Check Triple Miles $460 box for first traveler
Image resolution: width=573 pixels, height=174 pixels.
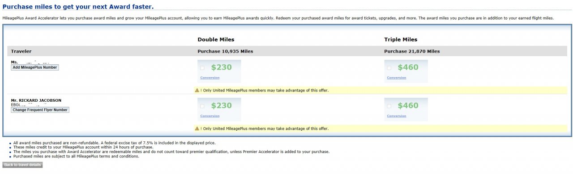point(389,68)
